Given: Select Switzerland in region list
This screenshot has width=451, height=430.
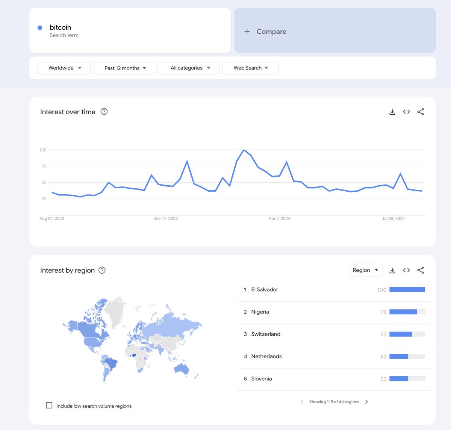Looking at the screenshot, I should [334, 334].
